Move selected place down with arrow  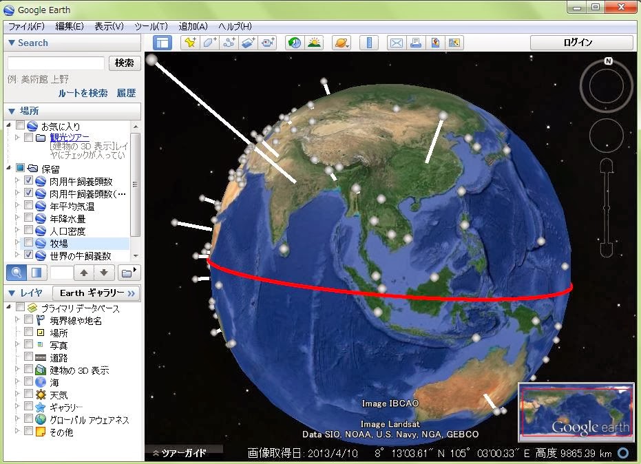tap(104, 273)
